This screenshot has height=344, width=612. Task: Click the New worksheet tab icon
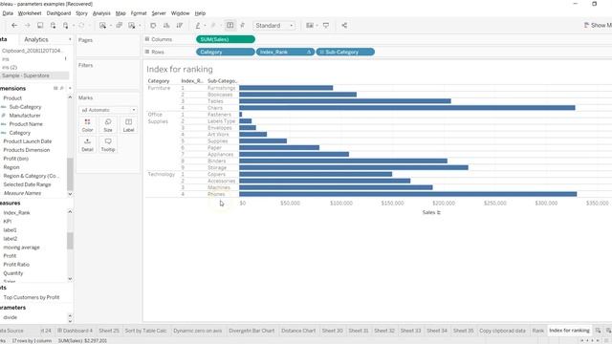(598, 331)
